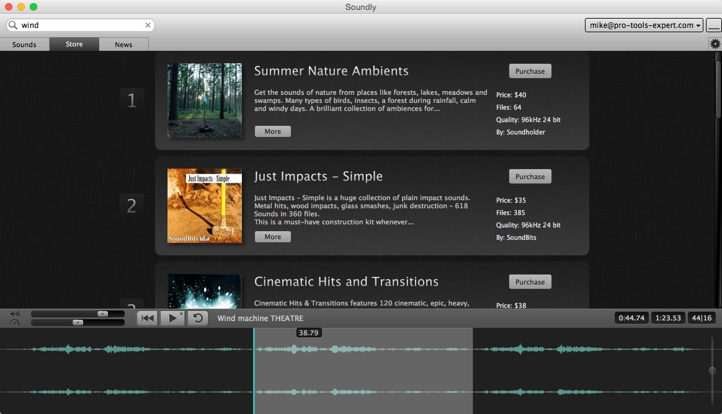
Task: Adjust the speed slider knob
Action: [x=78, y=322]
